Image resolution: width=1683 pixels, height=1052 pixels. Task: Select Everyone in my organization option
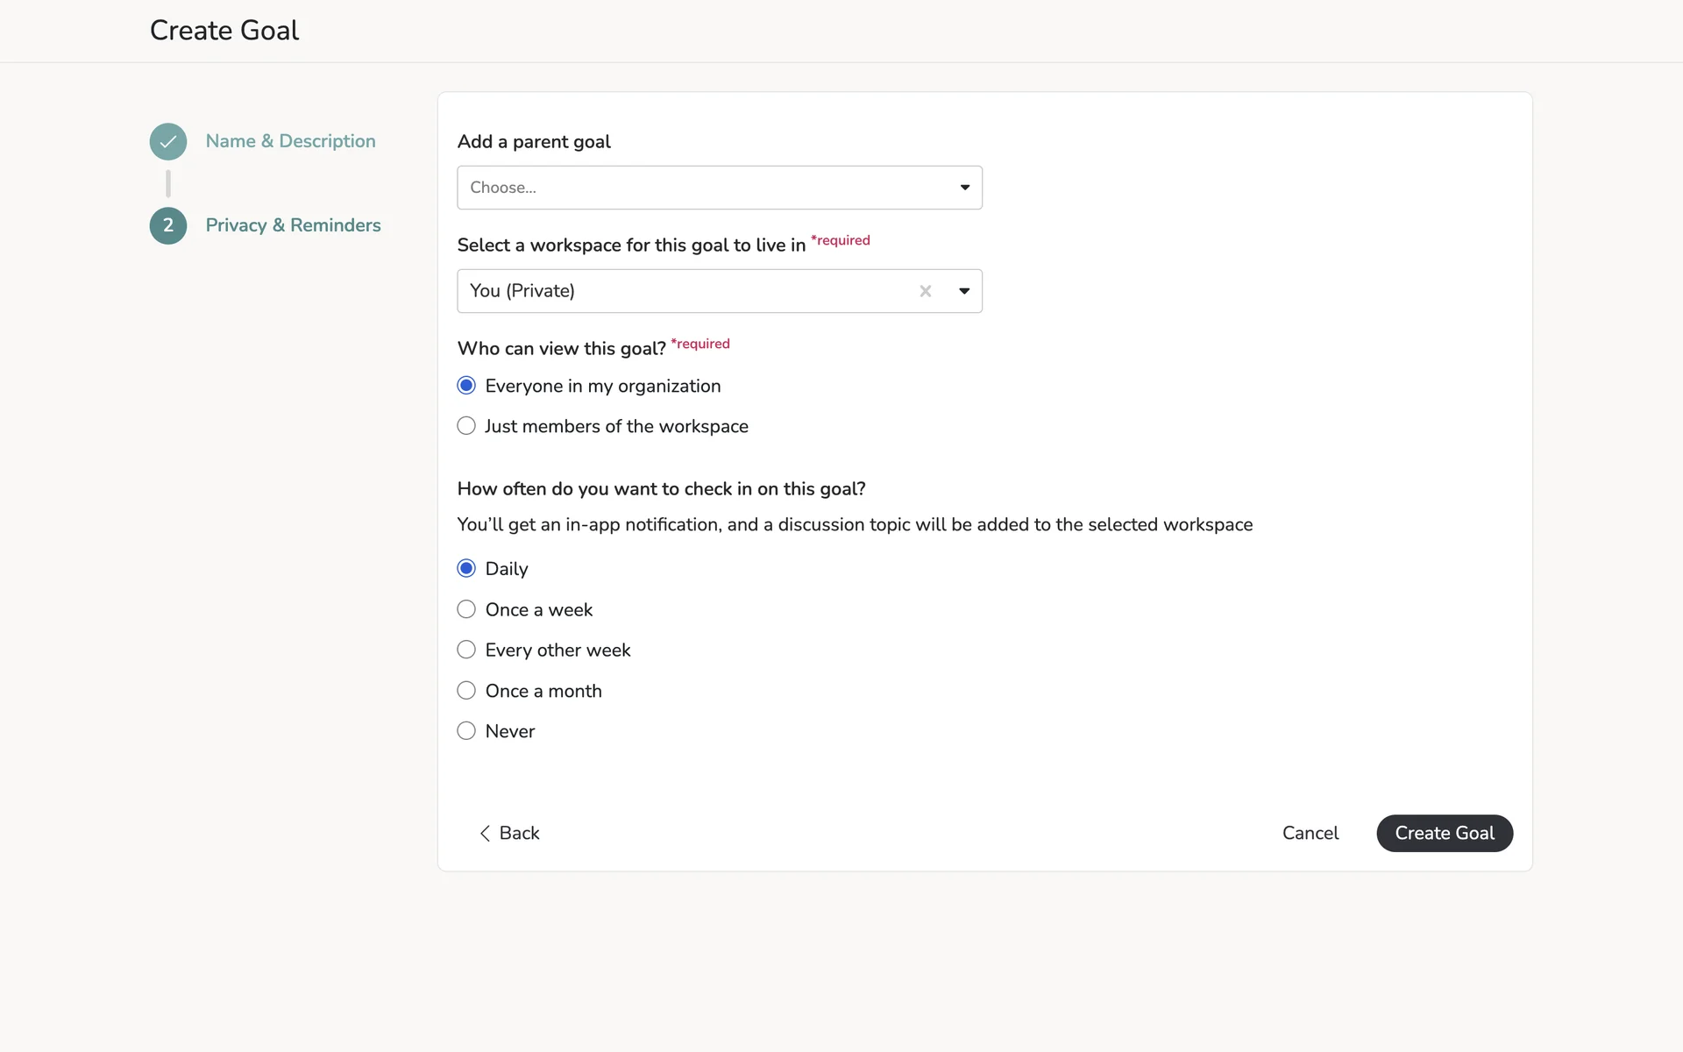466,386
